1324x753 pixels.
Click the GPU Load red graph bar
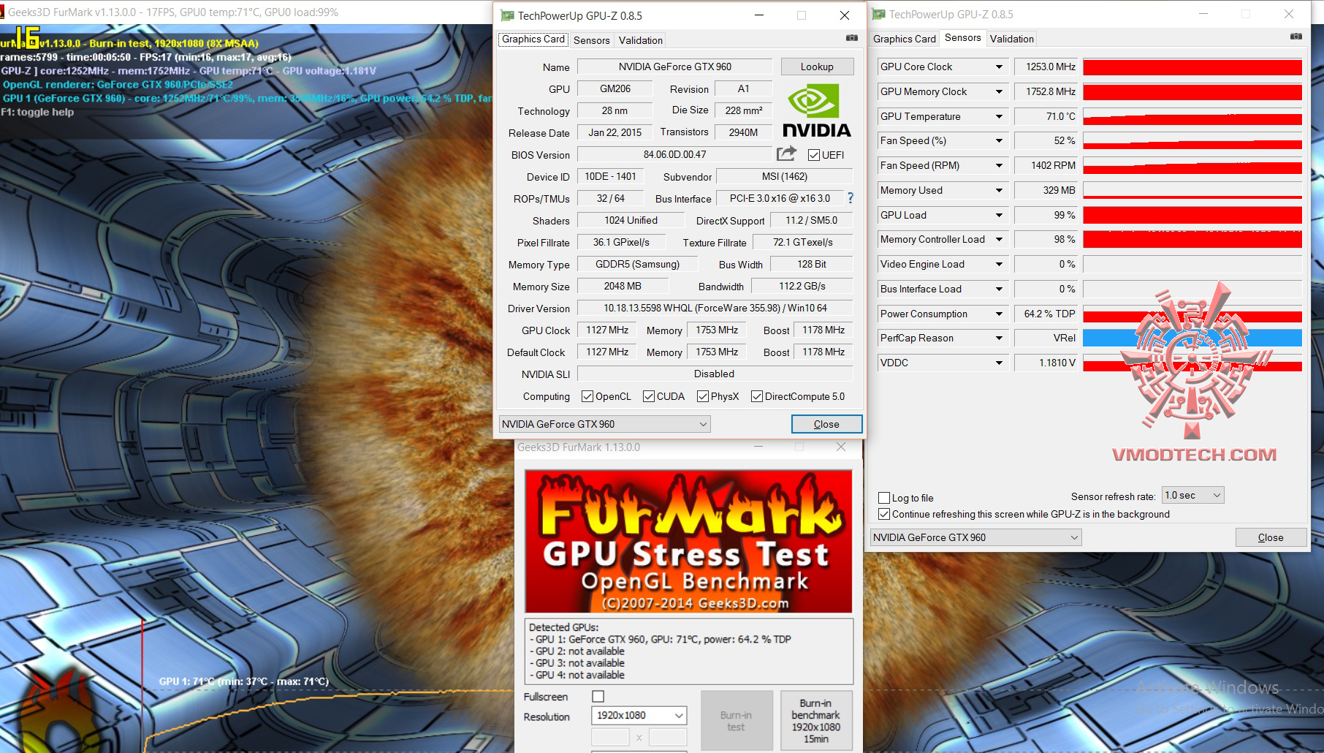[x=1192, y=216]
